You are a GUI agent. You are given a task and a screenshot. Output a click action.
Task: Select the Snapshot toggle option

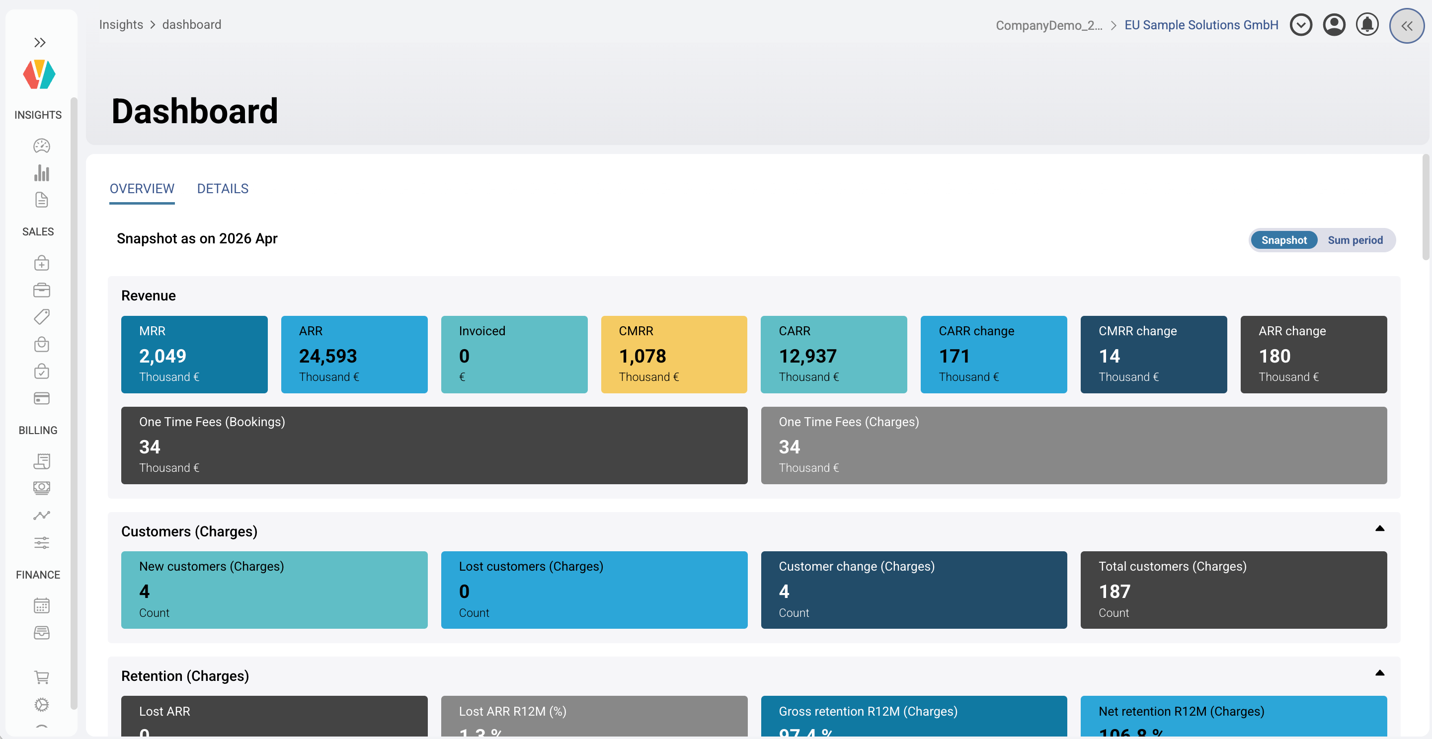(x=1283, y=240)
